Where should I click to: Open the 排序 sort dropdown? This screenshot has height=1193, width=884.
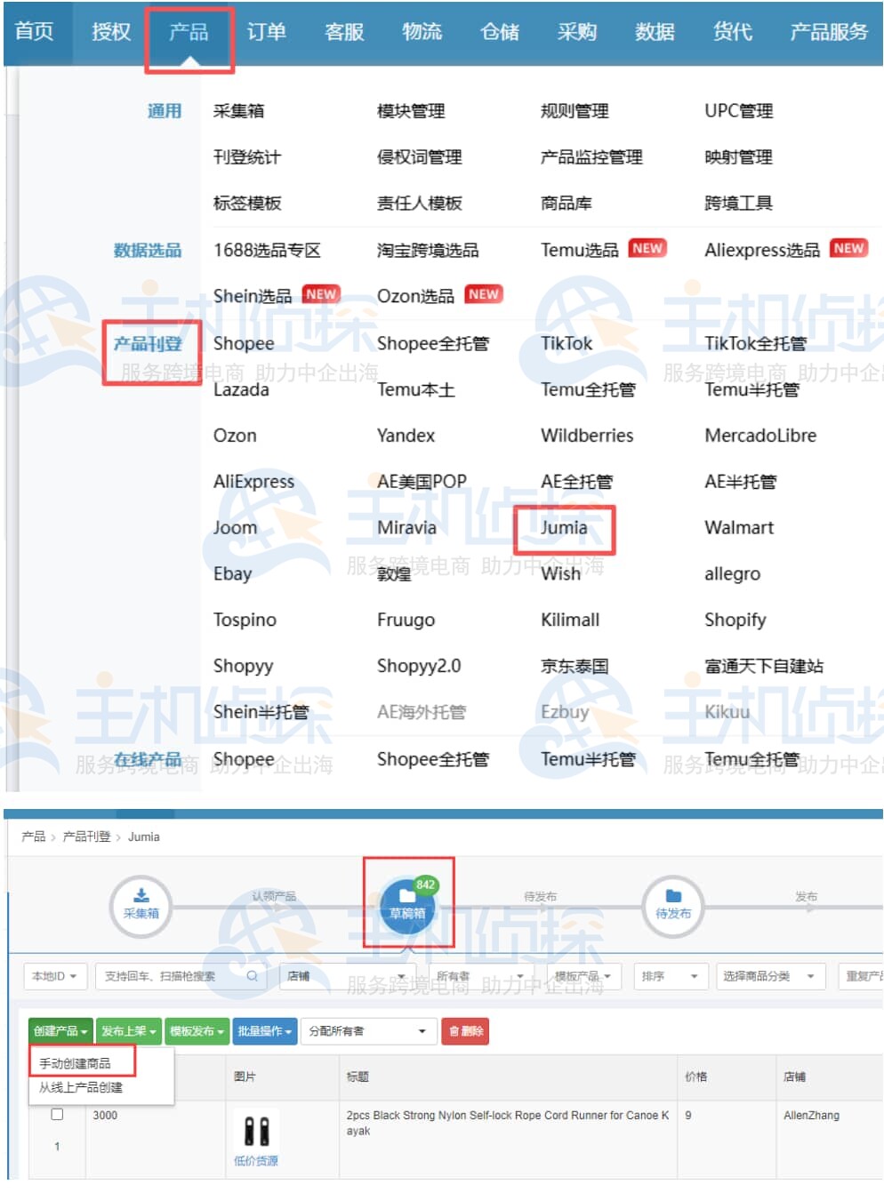(670, 975)
